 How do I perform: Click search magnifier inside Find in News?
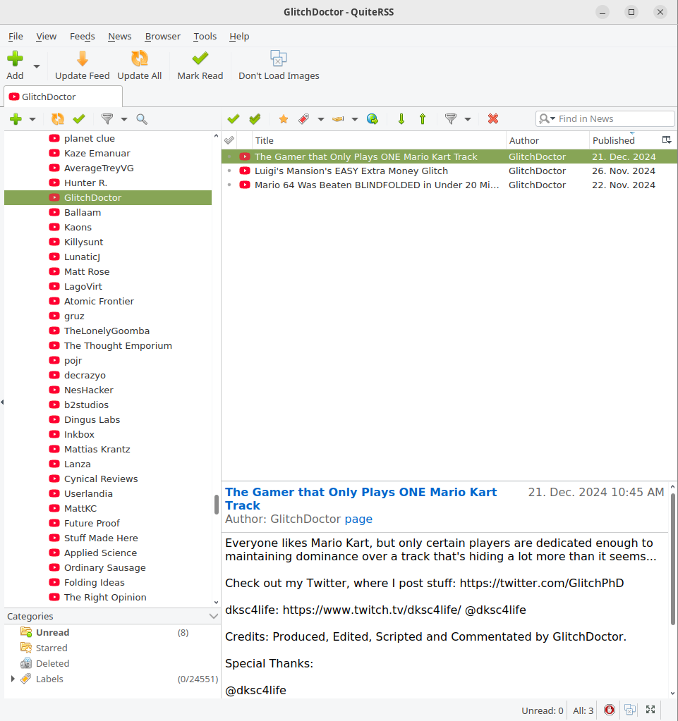(x=547, y=119)
